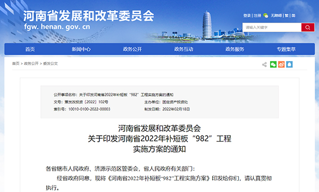Click the 主办单位 固定资产投资处 text

click(x=166, y=102)
